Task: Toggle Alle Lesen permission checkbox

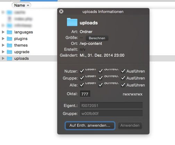Action: [82, 85]
